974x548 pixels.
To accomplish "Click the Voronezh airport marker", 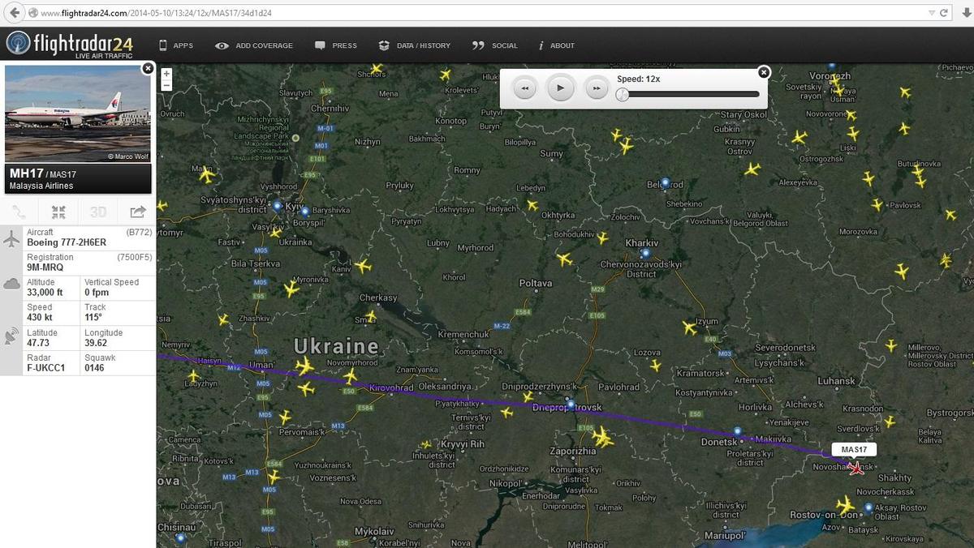I will pos(831,66).
